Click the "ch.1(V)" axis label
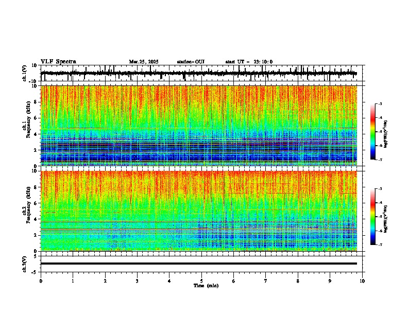Screen dimensions: 408x315 [25, 73]
